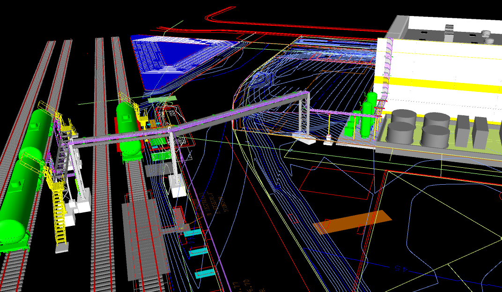
Task: Click the bottom cyan rectangle near the tracks
Action: pyautogui.click(x=205, y=273)
